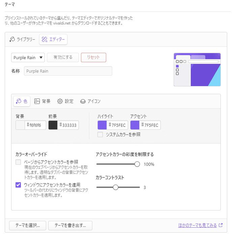
Task: Click the カラーコントラスト slider handle
Action: [116, 187]
